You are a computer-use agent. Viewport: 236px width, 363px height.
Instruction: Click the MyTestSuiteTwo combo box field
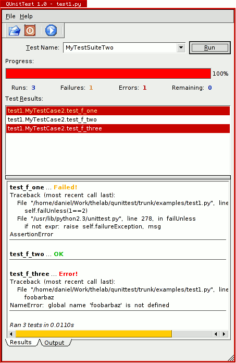point(124,47)
